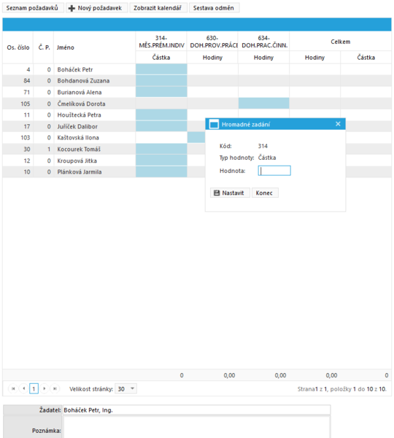Click header 634- DOH.PRAC.ČINN.
394x438 pixels.
263,42
